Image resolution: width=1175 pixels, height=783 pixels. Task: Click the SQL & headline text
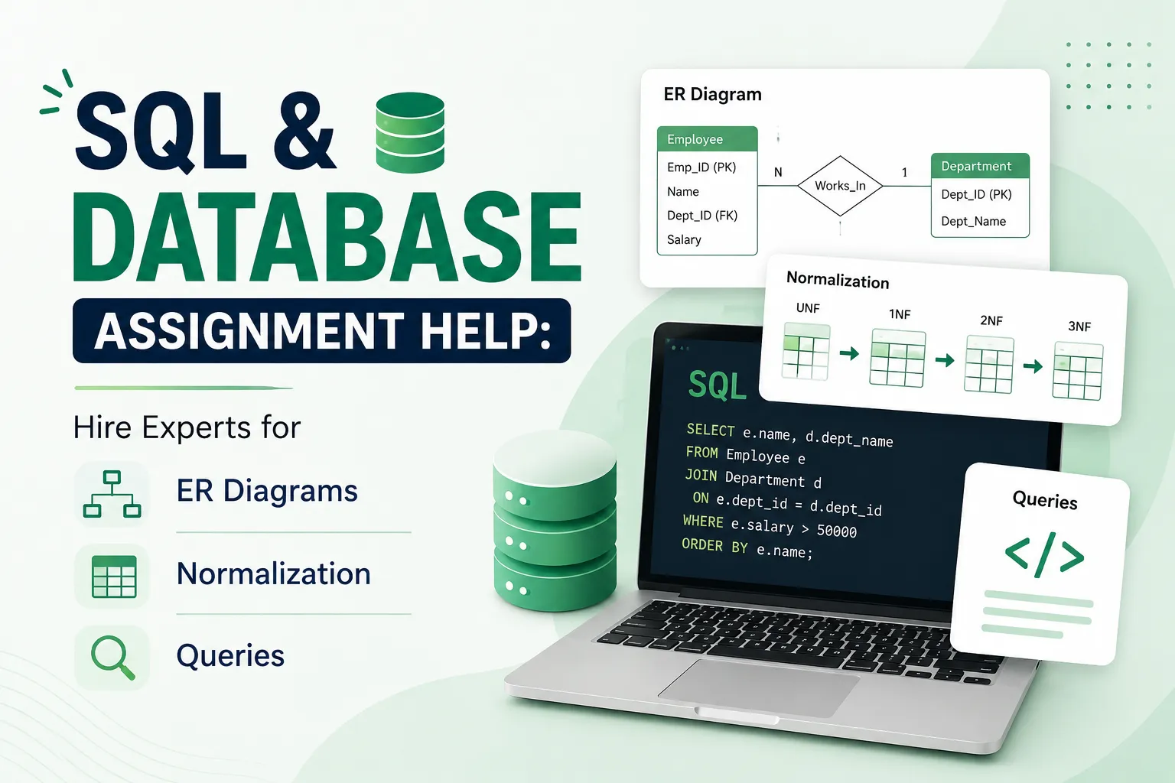205,132
